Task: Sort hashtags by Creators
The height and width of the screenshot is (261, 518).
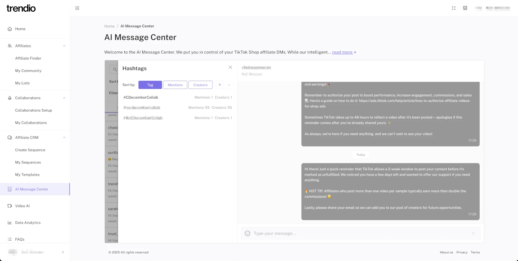Action: coord(200,85)
